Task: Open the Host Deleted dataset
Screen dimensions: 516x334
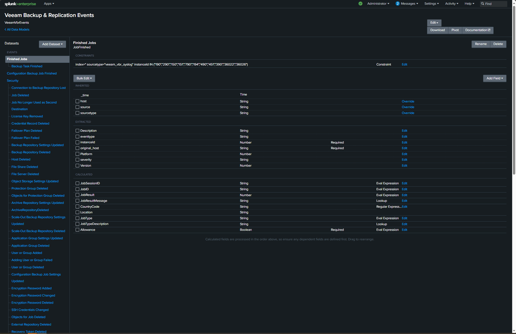Action: point(21,160)
